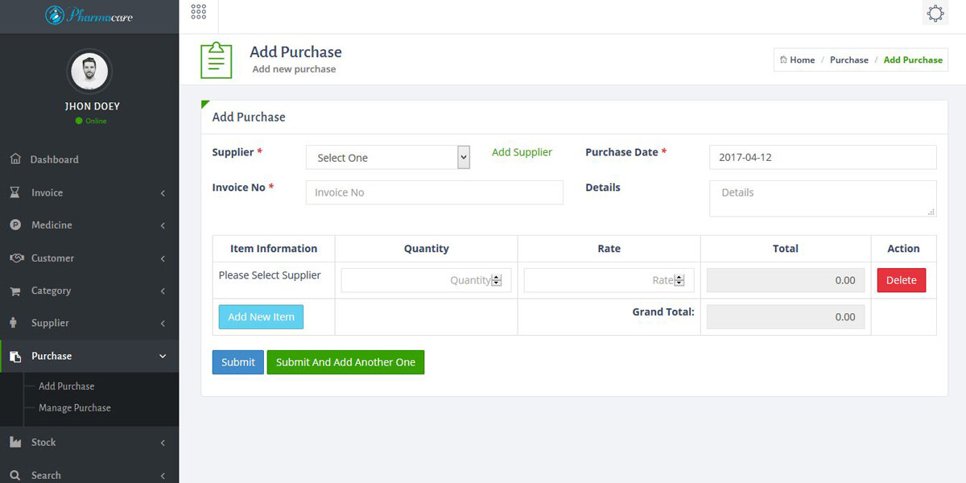Click Jhon Doey's profile avatar
The image size is (966, 483).
pyautogui.click(x=89, y=72)
